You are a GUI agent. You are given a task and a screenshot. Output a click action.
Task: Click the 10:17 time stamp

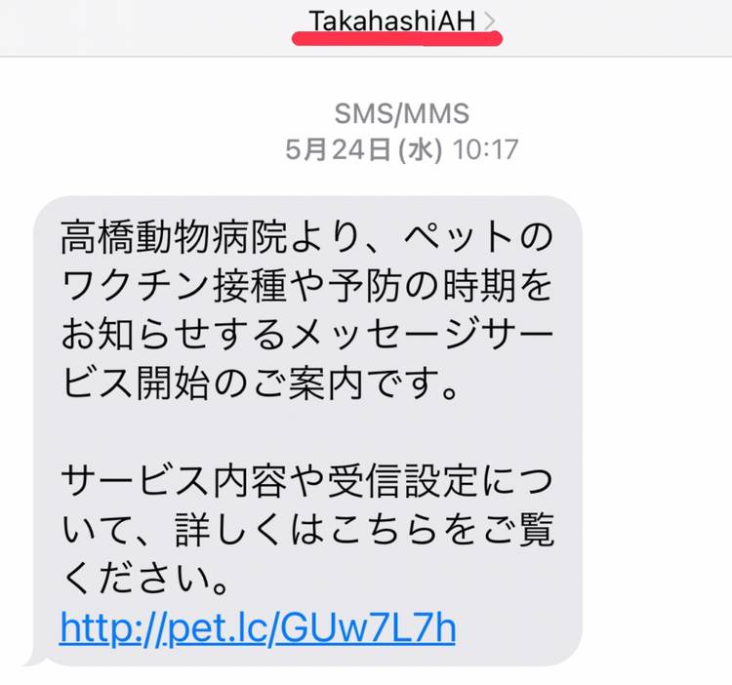point(485,150)
